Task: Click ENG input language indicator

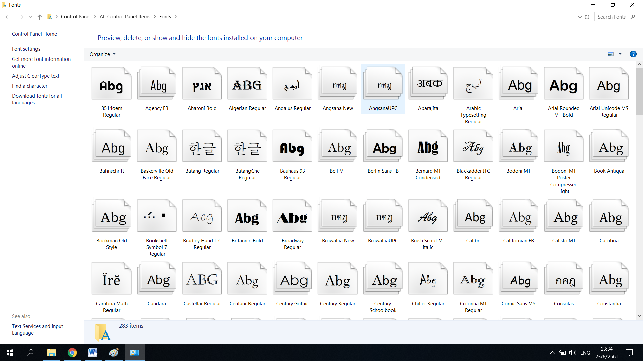Action: click(x=585, y=353)
